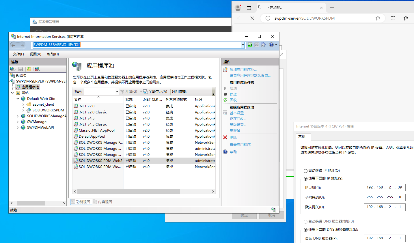This screenshot has height=243, width=414.
Task: Click 回收... to recycle the application pool
Action: point(234,100)
